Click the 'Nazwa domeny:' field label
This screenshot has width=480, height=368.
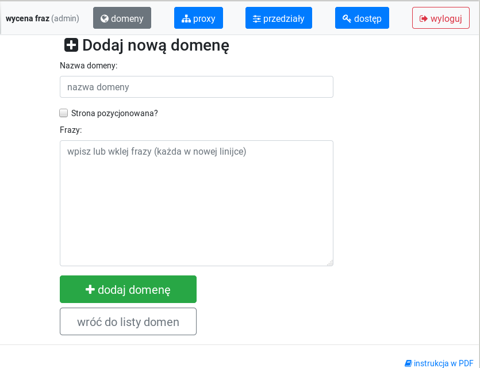click(89, 66)
